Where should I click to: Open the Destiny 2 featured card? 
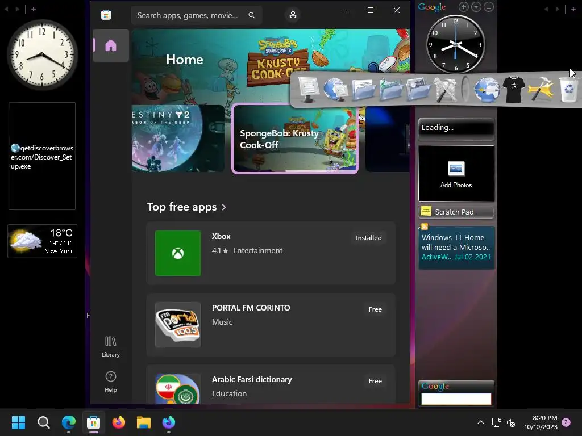[x=178, y=139]
